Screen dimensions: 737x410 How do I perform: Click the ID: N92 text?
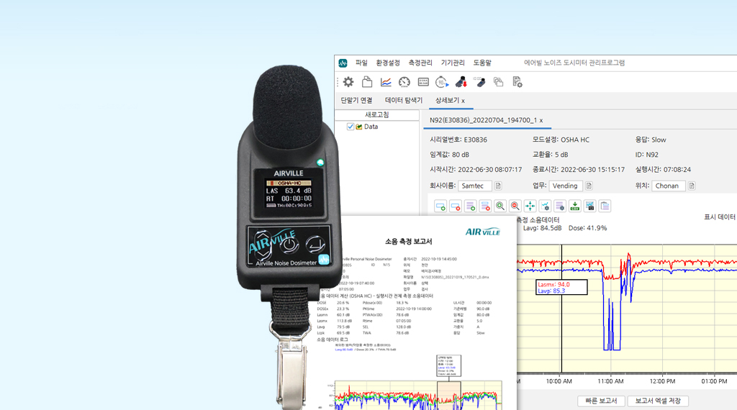pyautogui.click(x=647, y=155)
